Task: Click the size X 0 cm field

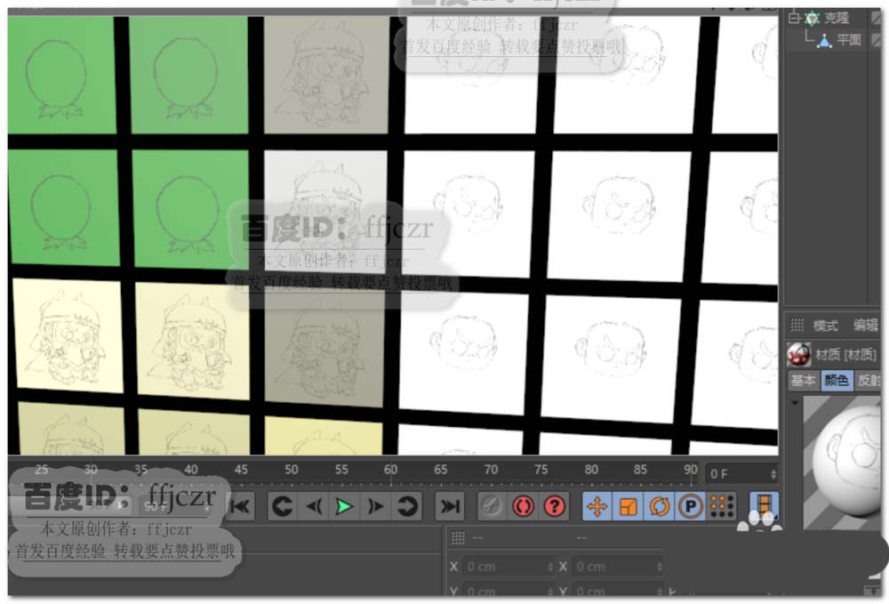Action: click(618, 567)
